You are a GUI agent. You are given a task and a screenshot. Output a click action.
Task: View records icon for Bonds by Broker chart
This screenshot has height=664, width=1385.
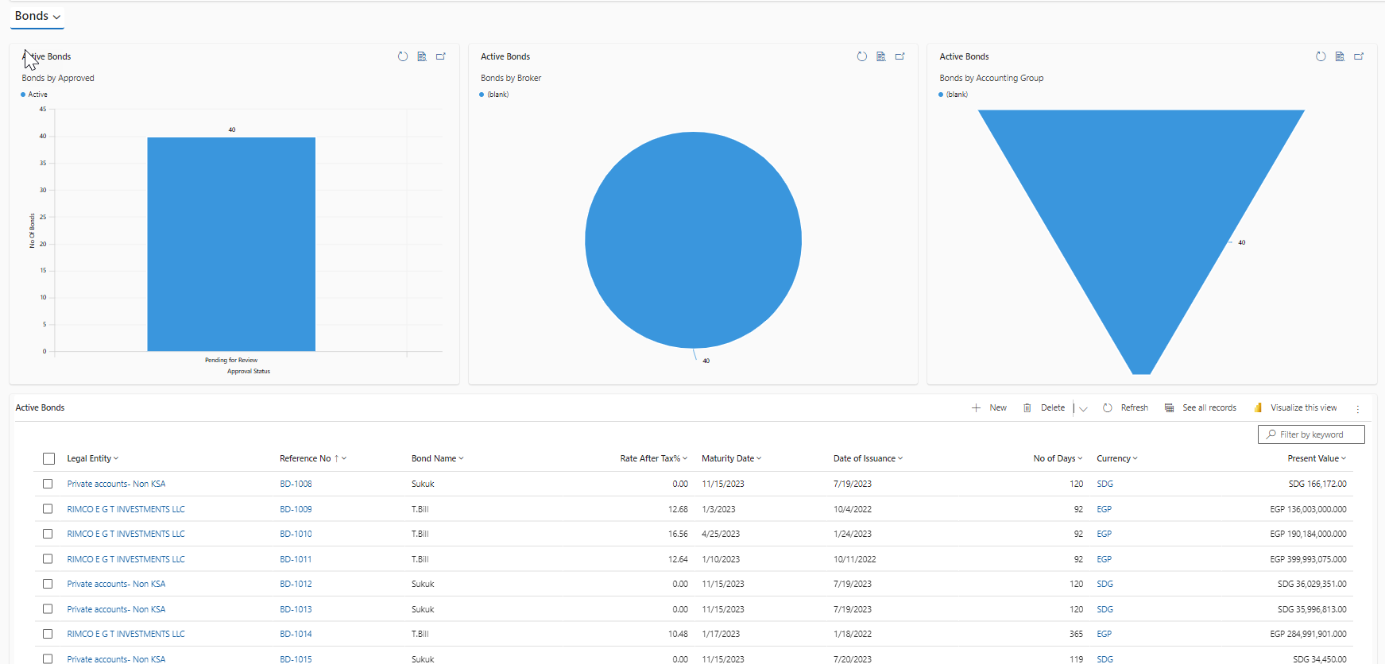(881, 56)
